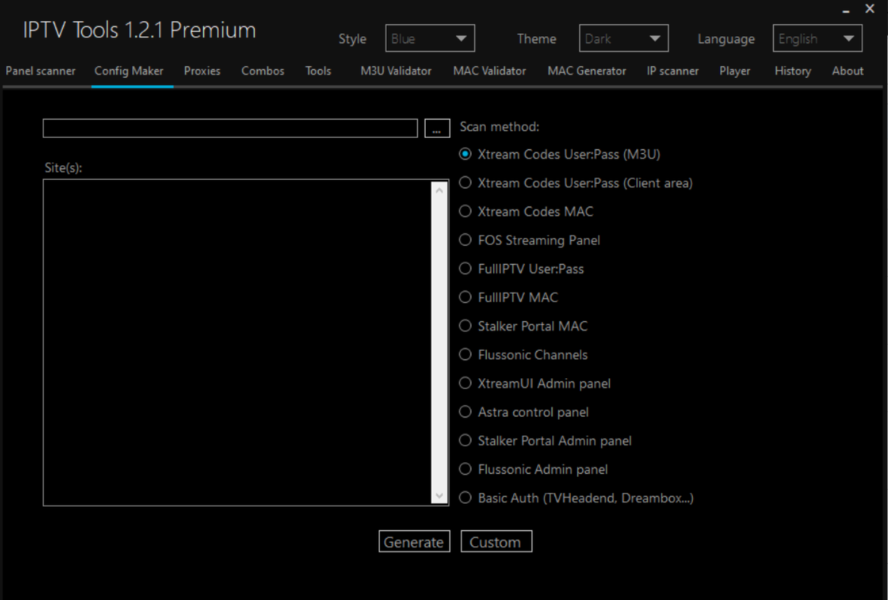The image size is (888, 600).
Task: Click the Site(s) scrollbar down arrow
Action: tap(439, 496)
